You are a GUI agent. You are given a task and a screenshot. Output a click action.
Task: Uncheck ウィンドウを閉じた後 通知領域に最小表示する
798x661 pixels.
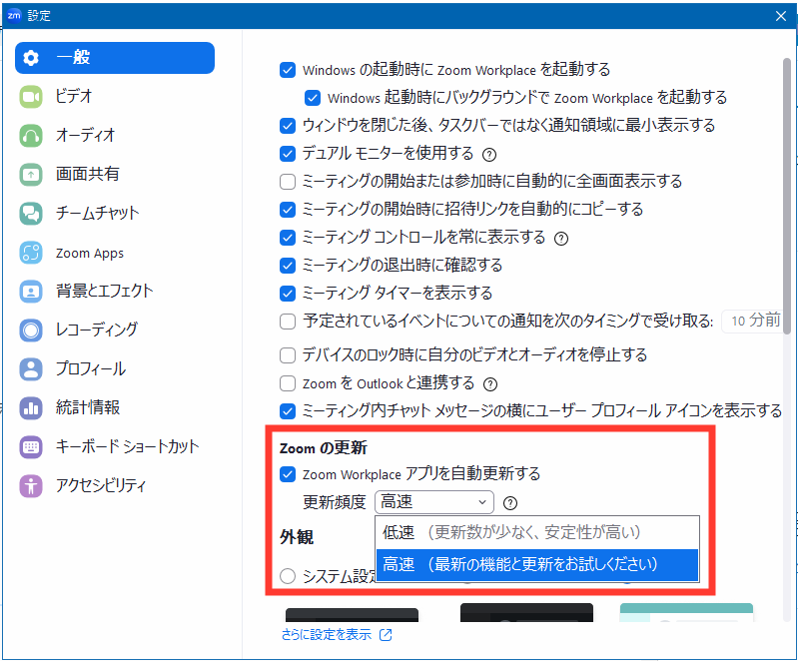coord(288,126)
